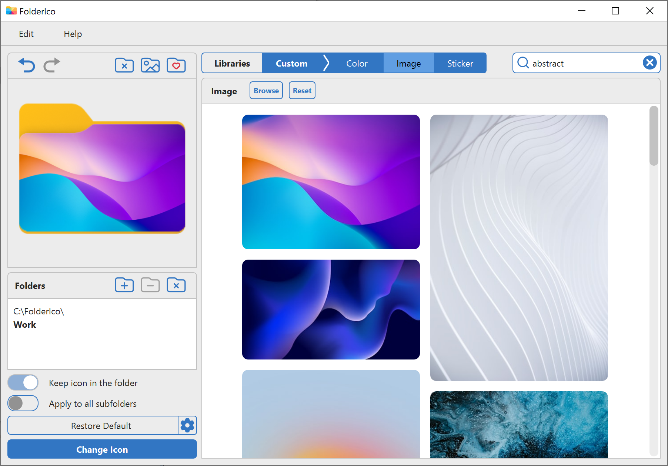Minimize the FolderIco window

pos(582,11)
